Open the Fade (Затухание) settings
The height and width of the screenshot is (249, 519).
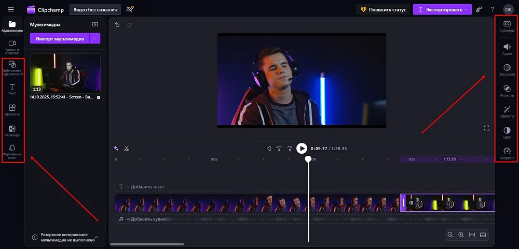[507, 69]
